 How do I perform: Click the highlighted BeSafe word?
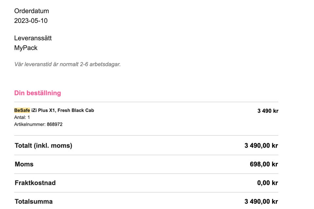[22, 110]
